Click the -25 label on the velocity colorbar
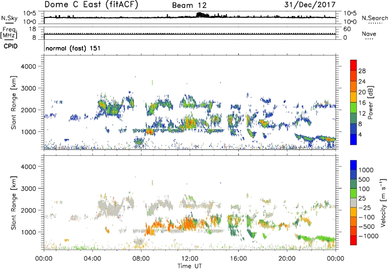Screen dimensions: 388x269 click(x=364, y=208)
